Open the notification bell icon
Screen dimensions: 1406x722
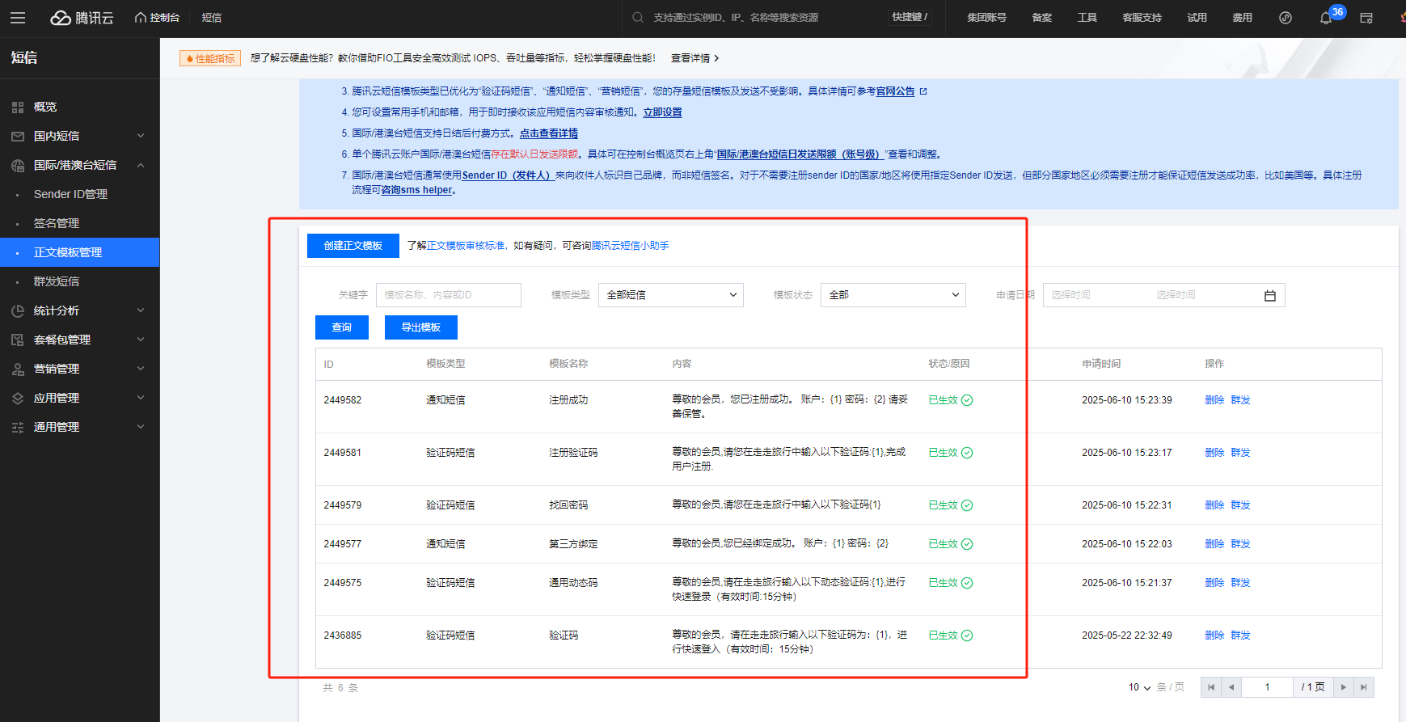1326,18
